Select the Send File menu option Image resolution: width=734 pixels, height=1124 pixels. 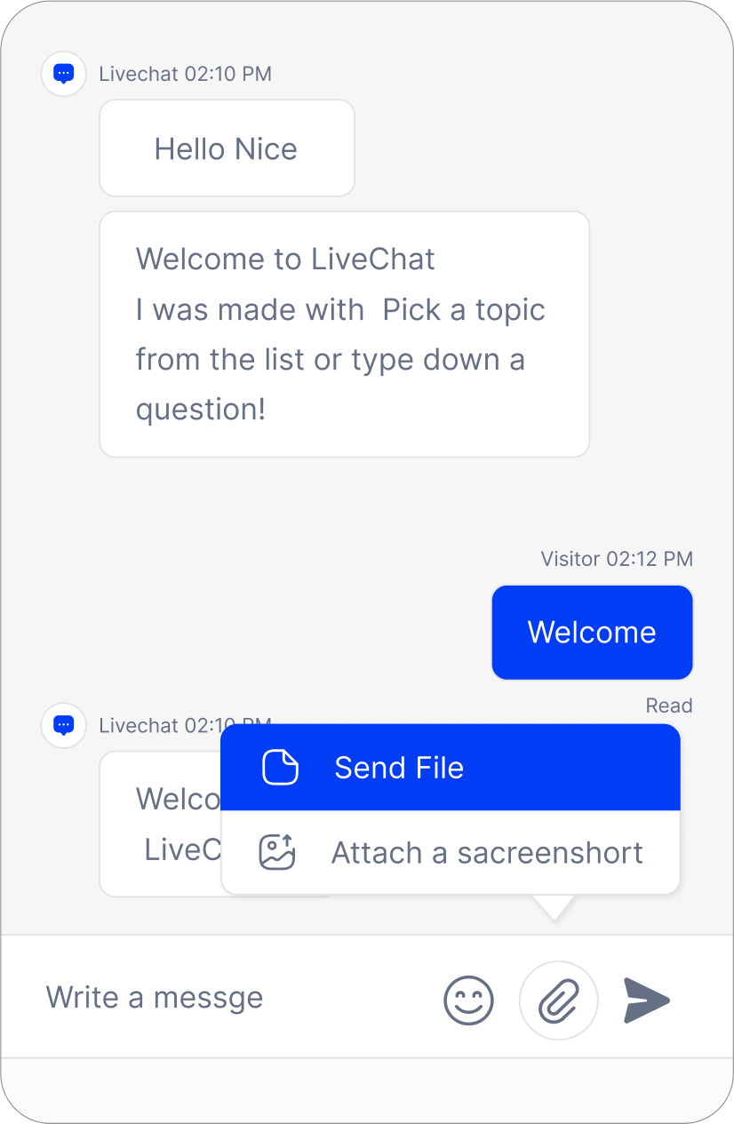(x=451, y=768)
